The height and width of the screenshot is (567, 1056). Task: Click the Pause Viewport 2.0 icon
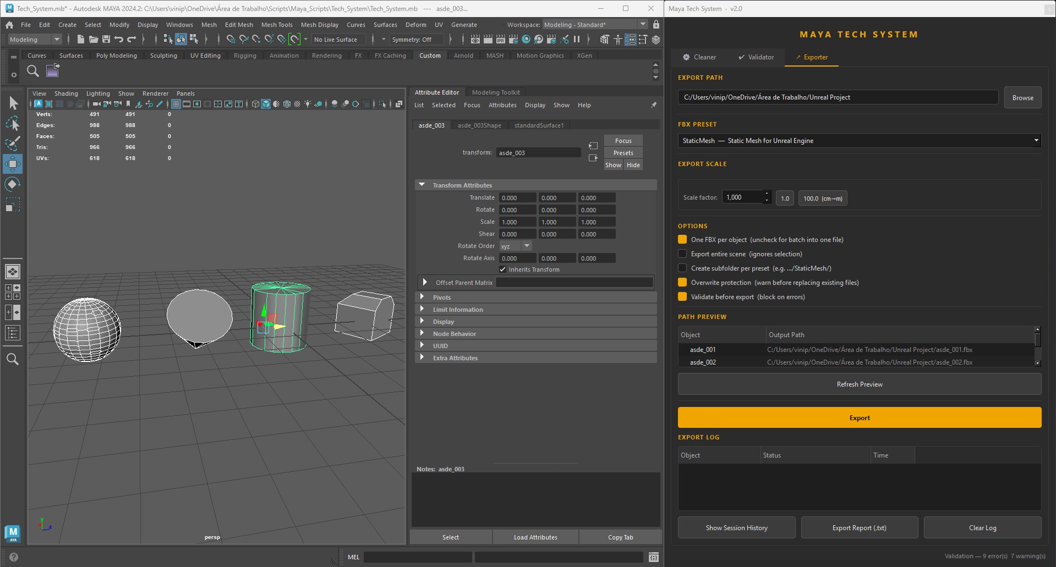(x=577, y=40)
